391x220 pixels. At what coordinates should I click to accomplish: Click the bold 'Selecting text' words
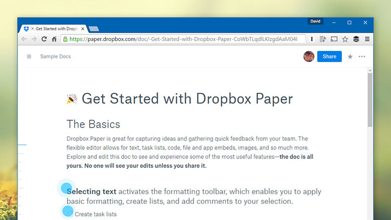pos(91,192)
